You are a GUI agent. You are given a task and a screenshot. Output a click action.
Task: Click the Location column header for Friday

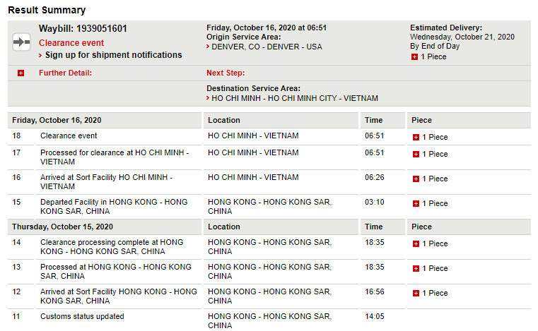(x=223, y=120)
